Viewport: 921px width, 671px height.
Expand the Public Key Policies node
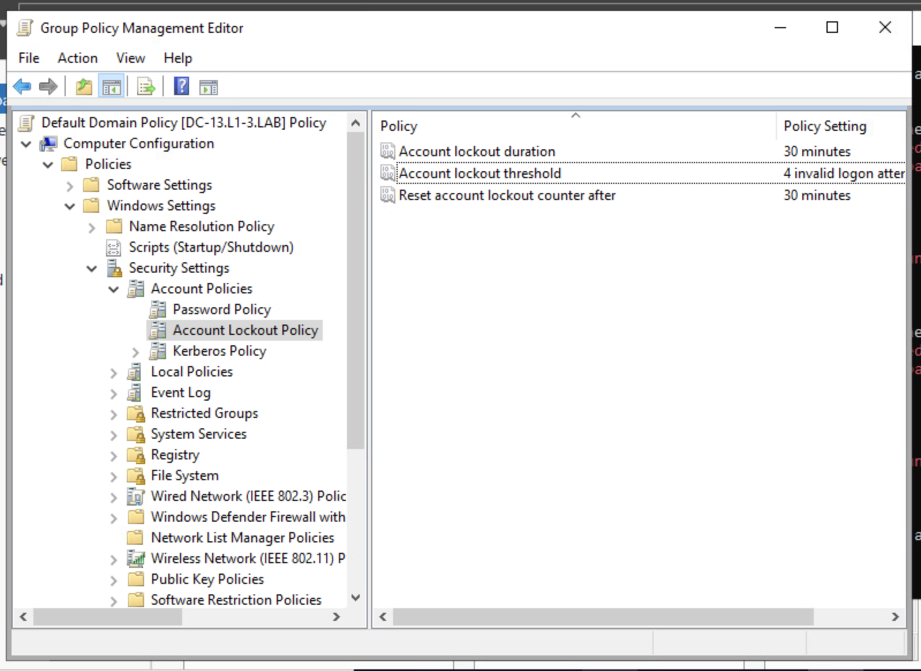114,580
